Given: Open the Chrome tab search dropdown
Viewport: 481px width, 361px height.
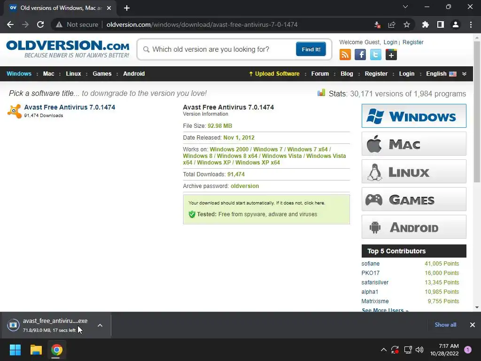Looking at the screenshot, I should 405,7.
